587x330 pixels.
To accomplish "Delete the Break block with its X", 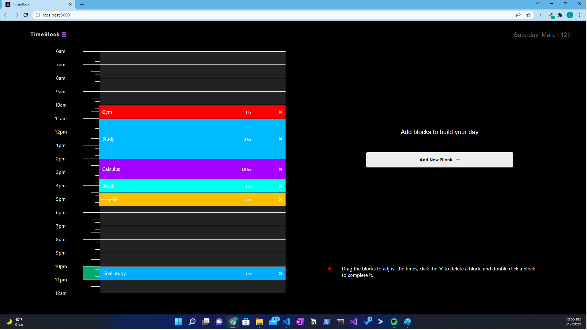I will pyautogui.click(x=280, y=186).
